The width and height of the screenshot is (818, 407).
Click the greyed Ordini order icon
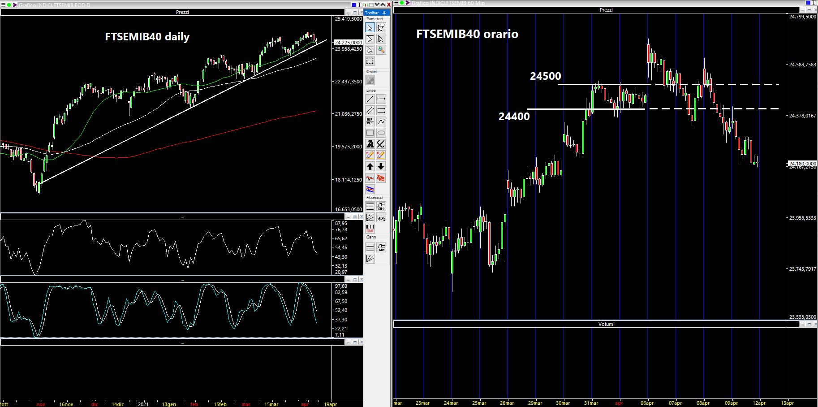[x=370, y=80]
